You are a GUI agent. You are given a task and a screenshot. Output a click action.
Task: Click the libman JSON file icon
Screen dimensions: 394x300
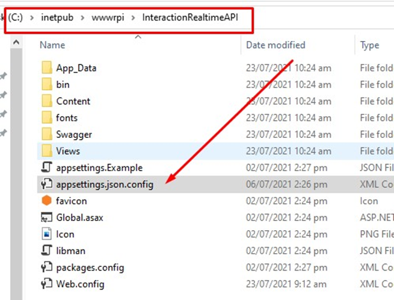click(47, 251)
